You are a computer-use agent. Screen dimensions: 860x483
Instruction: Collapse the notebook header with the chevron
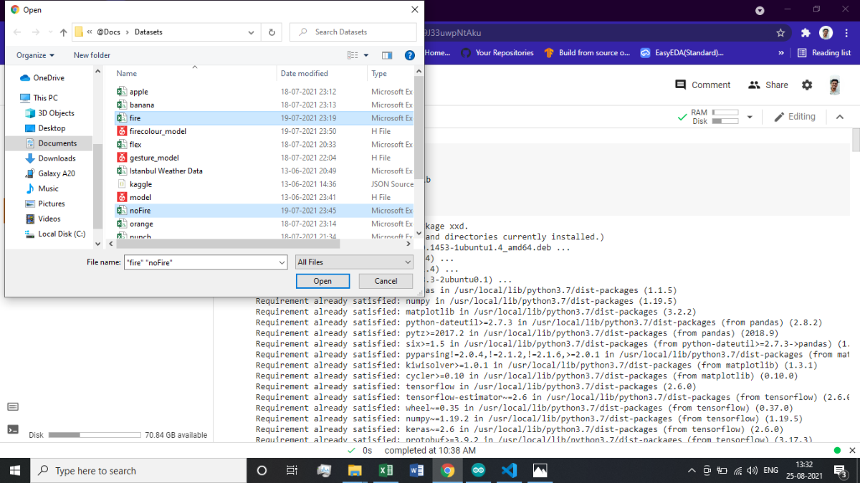pyautogui.click(x=840, y=116)
